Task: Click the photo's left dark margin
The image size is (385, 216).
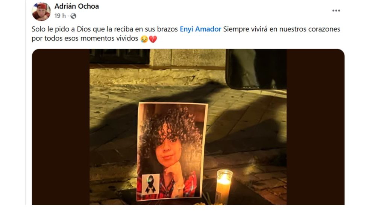Action: 61,127
